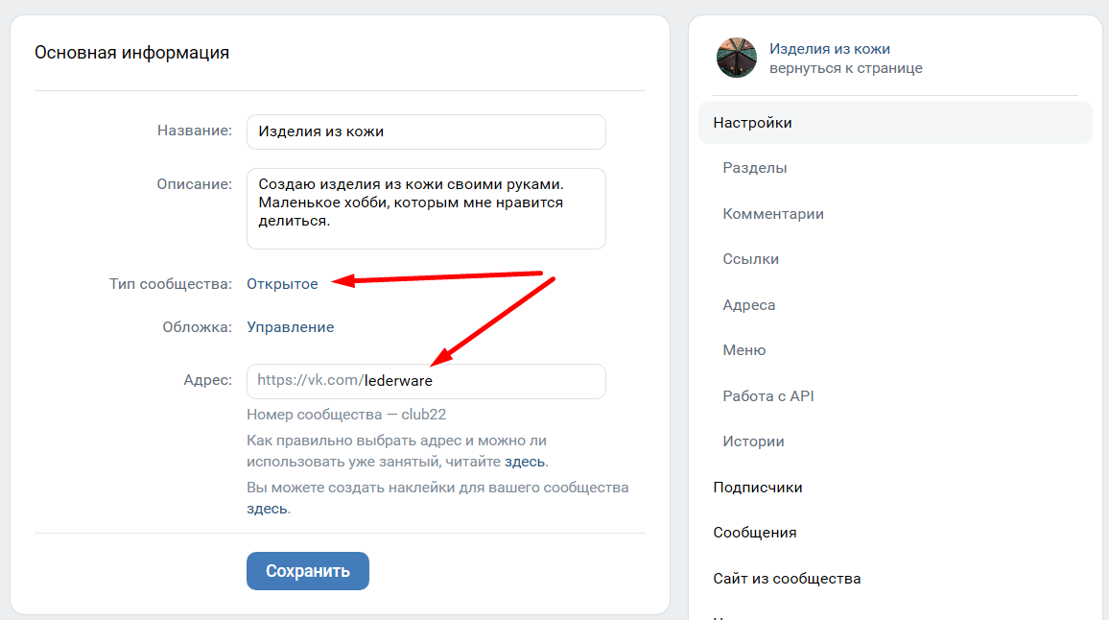Click the Описание text area
The image size is (1109, 620).
click(x=426, y=209)
